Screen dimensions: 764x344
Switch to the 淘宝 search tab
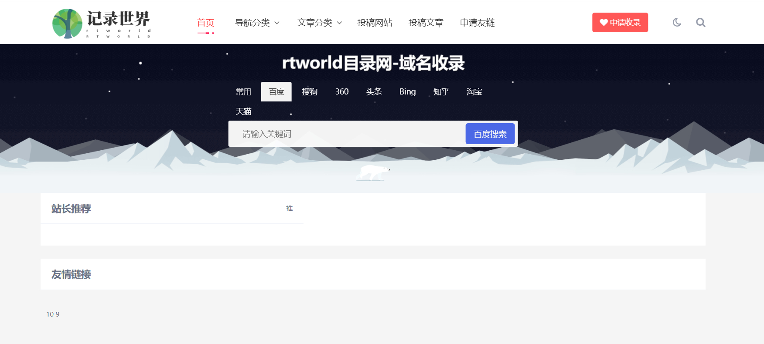474,92
